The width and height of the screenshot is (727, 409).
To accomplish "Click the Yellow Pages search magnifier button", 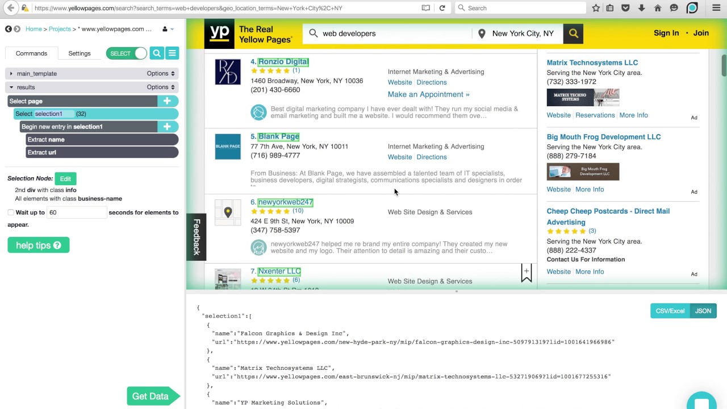I will (574, 34).
